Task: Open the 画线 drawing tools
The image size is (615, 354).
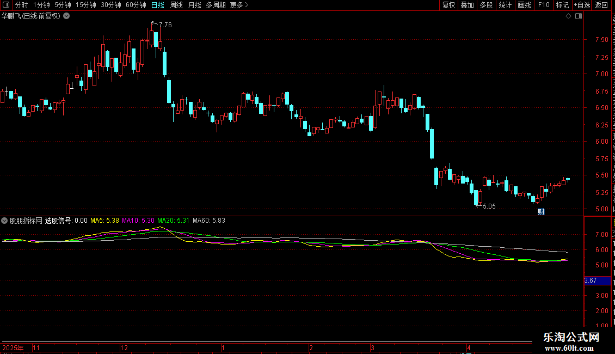Action: point(524,5)
